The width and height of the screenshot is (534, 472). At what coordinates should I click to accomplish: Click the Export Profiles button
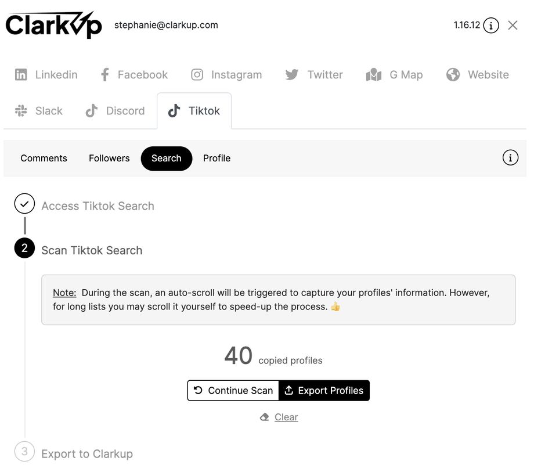tap(324, 390)
